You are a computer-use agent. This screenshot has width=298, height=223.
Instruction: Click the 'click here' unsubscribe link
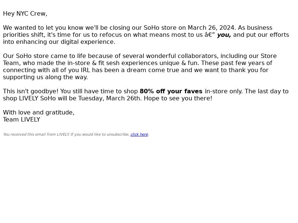(139, 135)
